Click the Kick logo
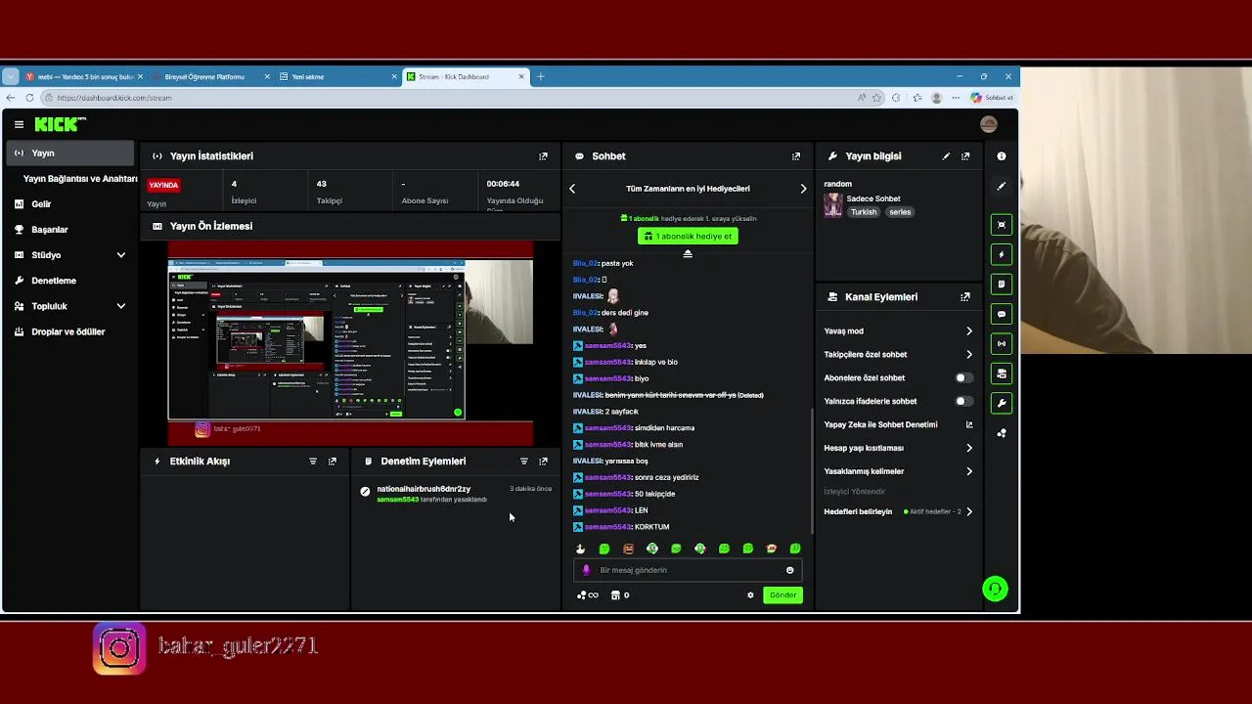This screenshot has height=704, width=1252. coord(61,124)
